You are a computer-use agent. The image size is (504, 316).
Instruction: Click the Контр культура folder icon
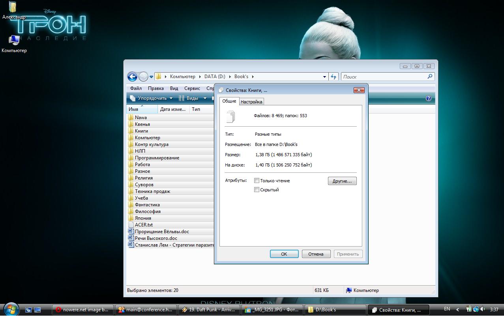point(131,144)
